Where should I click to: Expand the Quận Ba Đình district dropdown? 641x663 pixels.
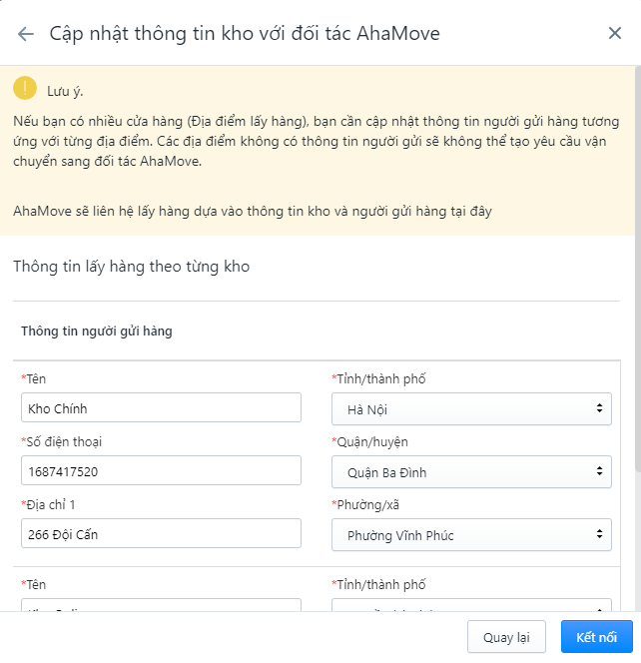(471, 472)
